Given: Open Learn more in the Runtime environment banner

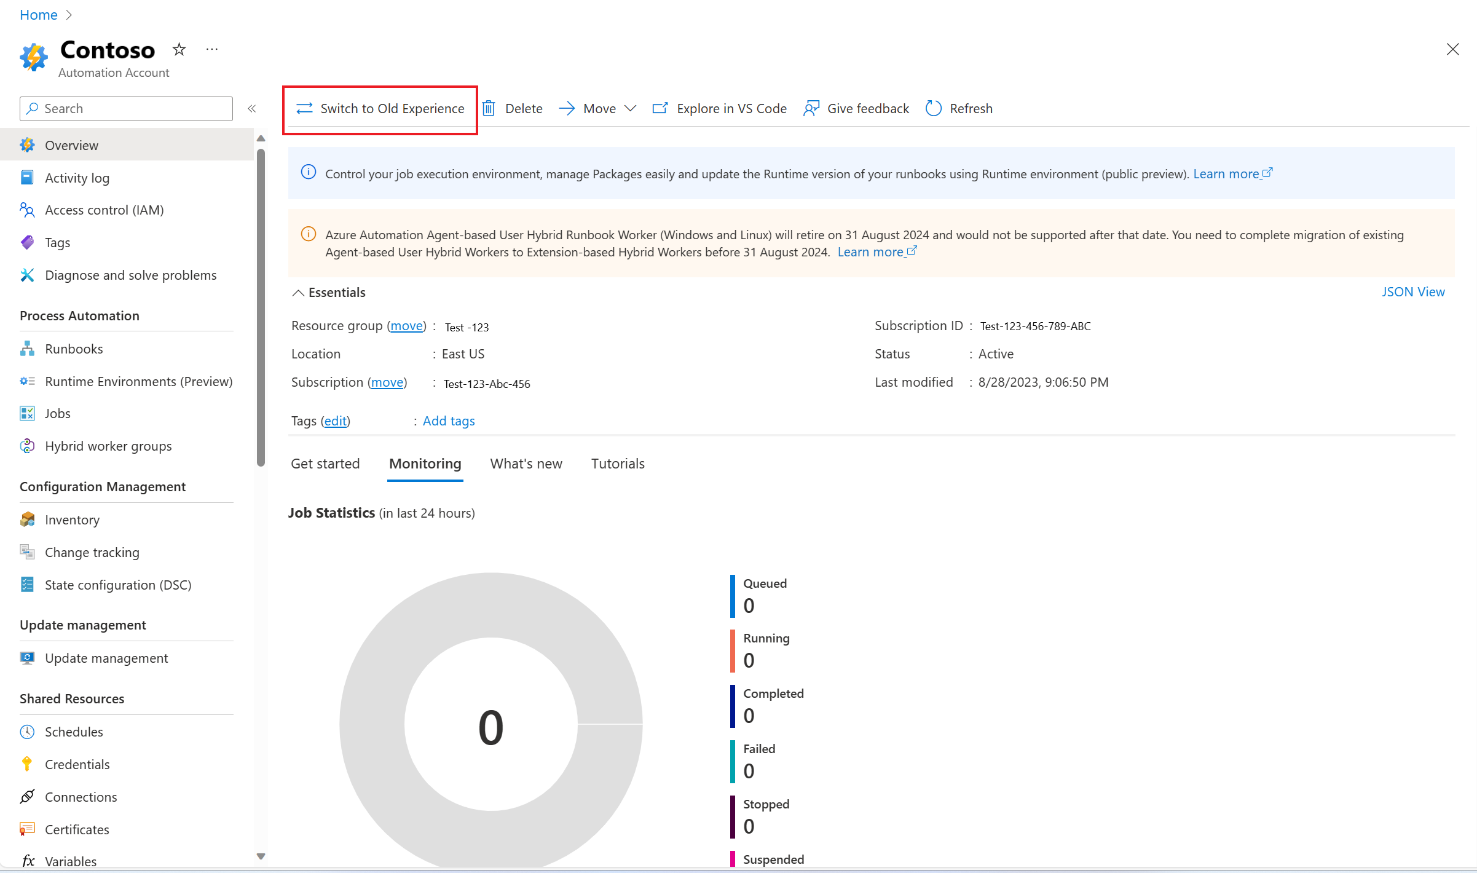Looking at the screenshot, I should [x=1232, y=174].
